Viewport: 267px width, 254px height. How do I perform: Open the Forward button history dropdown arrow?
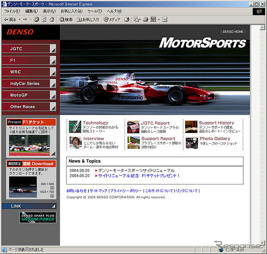30,20
